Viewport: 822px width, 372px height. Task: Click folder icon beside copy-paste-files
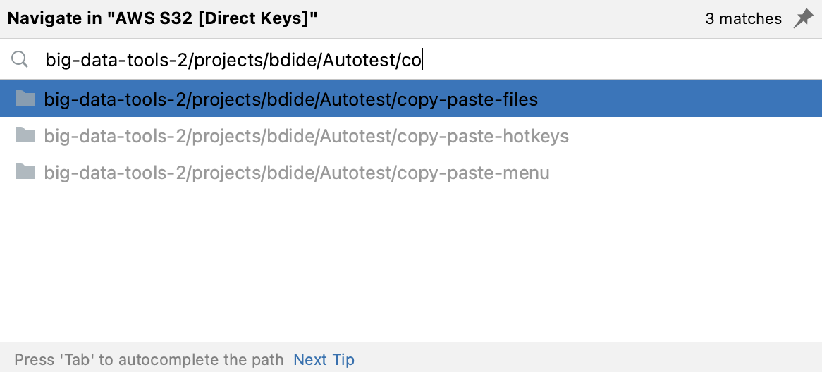coord(25,99)
